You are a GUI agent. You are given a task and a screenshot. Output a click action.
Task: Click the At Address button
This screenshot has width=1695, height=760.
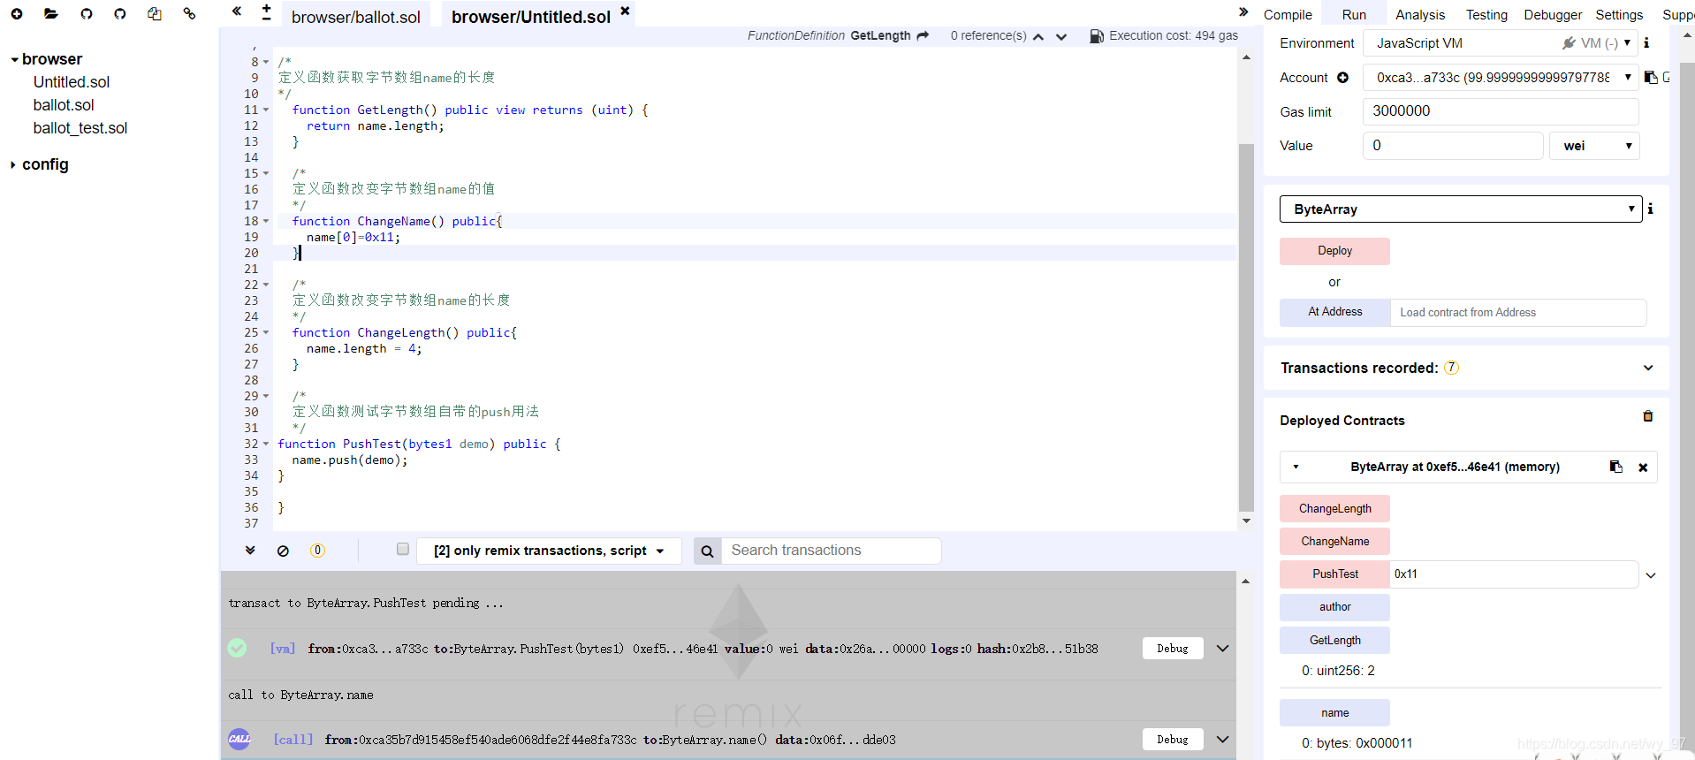(1334, 312)
